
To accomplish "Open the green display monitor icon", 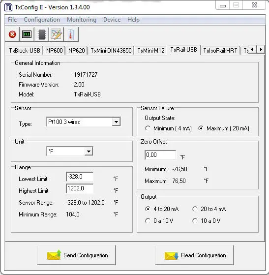I will click(x=27, y=34).
